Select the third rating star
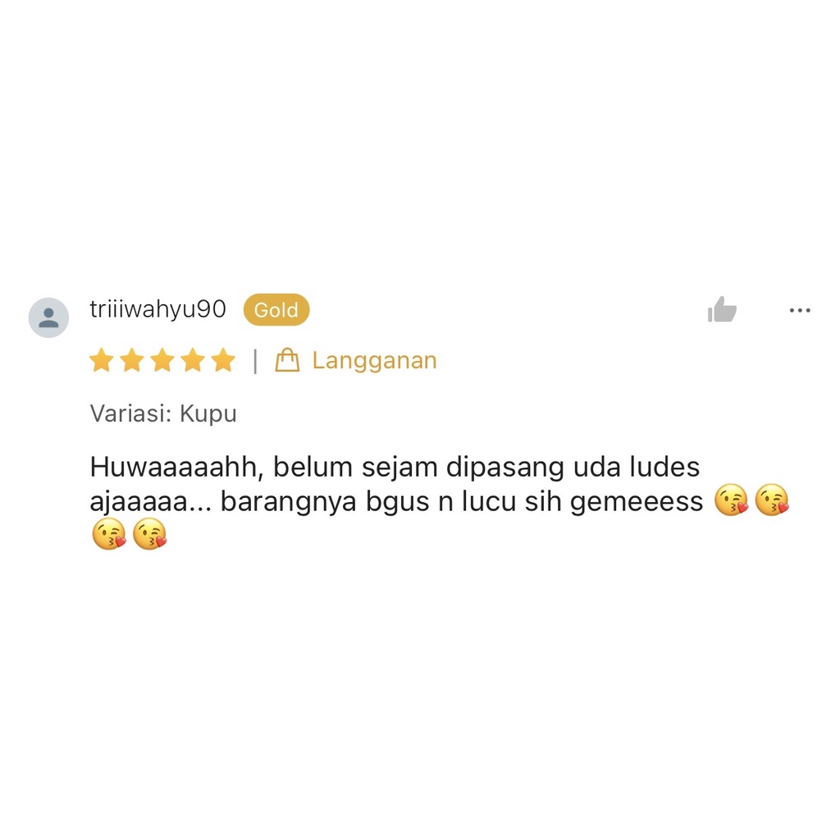Viewport: 840px width, 840px height. point(162,360)
